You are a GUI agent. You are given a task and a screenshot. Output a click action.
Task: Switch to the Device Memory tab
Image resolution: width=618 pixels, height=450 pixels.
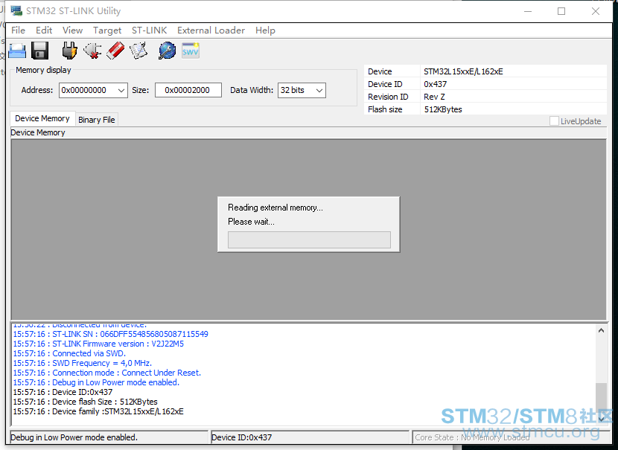[42, 118]
